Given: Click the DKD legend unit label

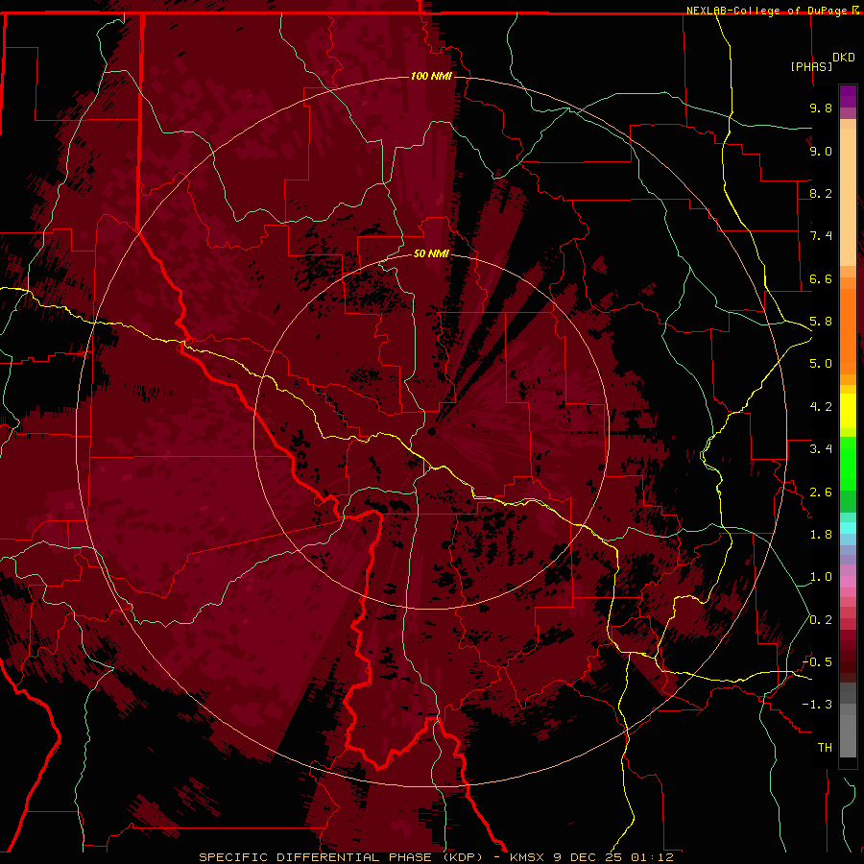Looking at the screenshot, I should (x=843, y=57).
